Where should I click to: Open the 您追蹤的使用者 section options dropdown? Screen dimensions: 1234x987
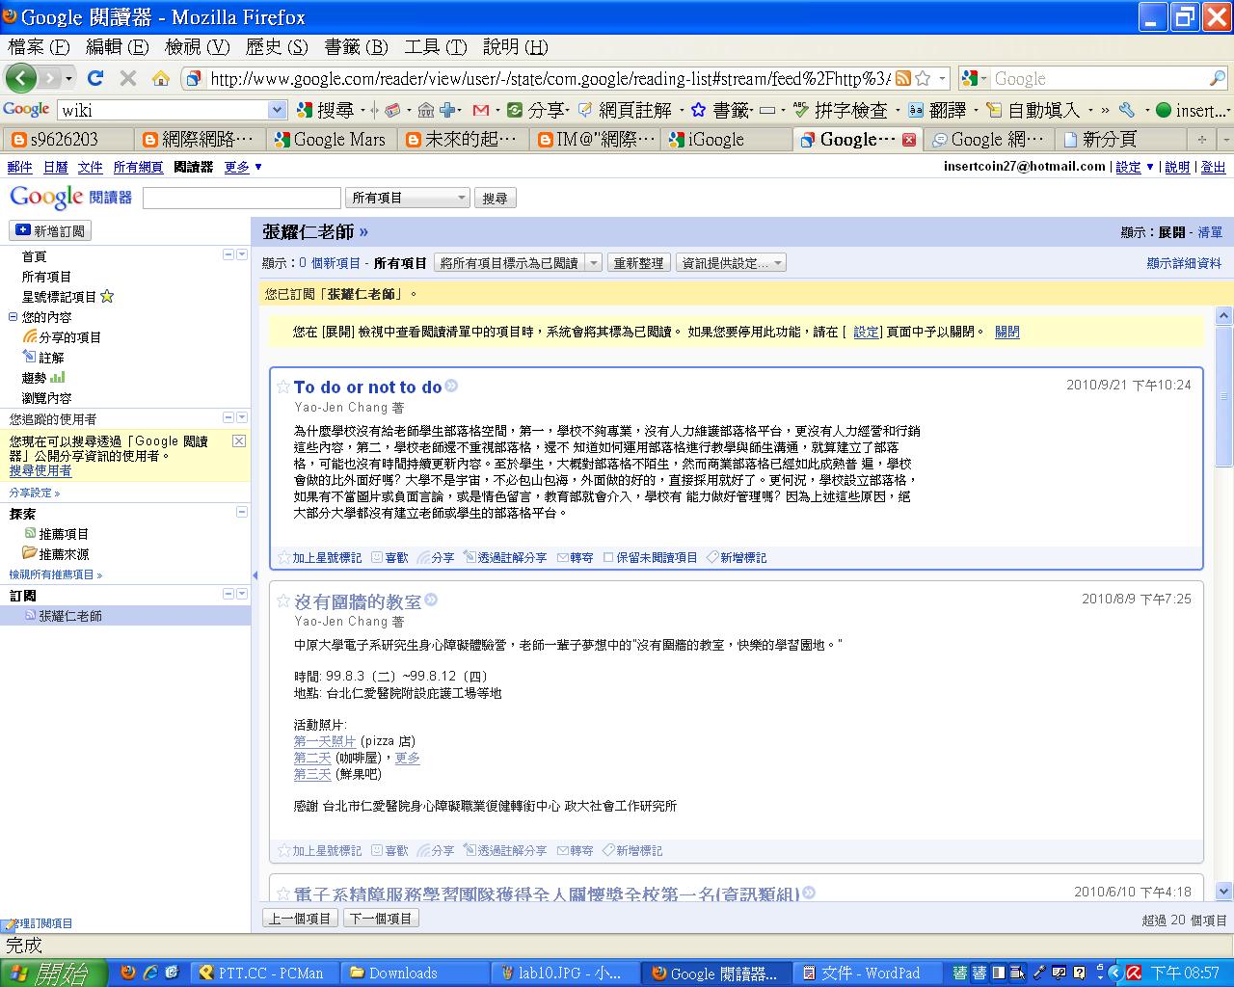(x=242, y=417)
